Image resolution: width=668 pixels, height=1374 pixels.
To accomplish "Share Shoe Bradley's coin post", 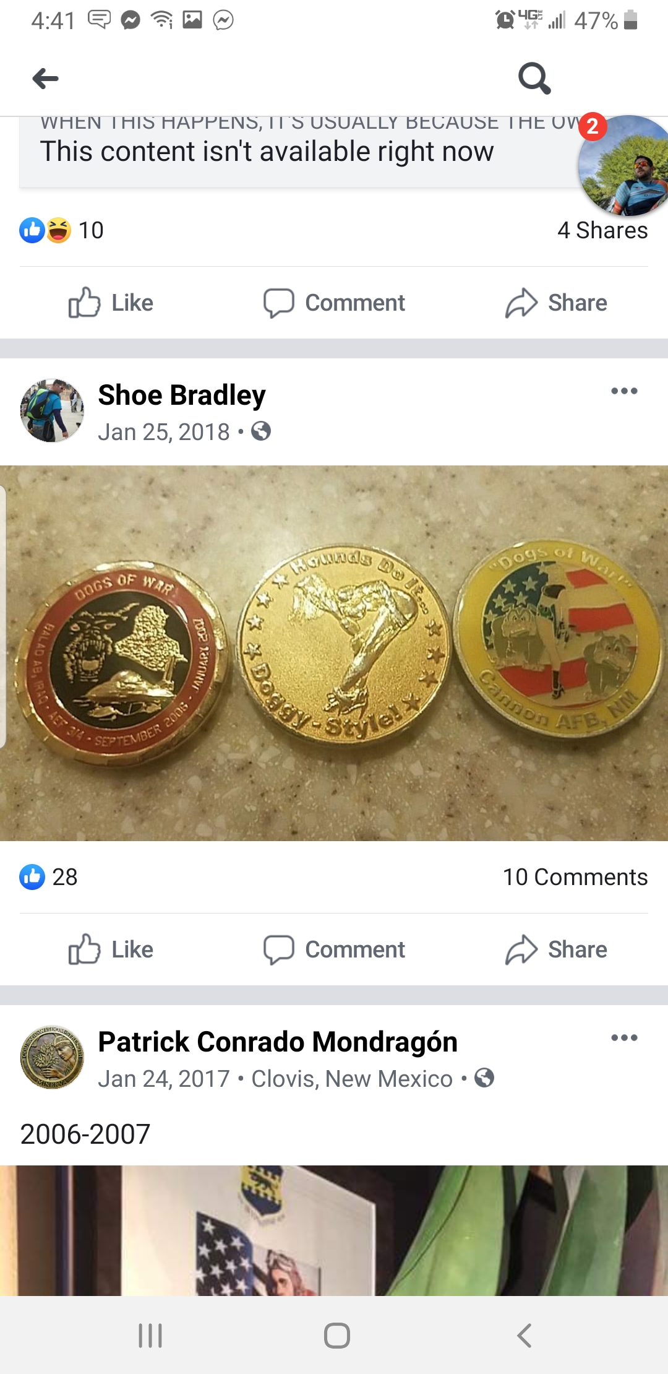I will point(556,949).
